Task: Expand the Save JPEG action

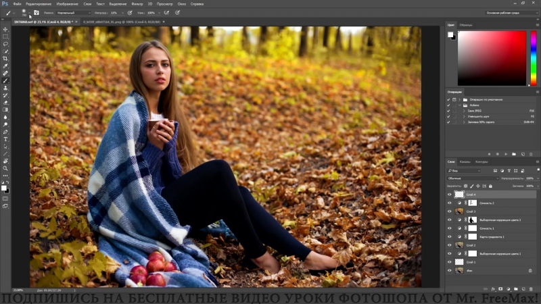Action: 464,111
